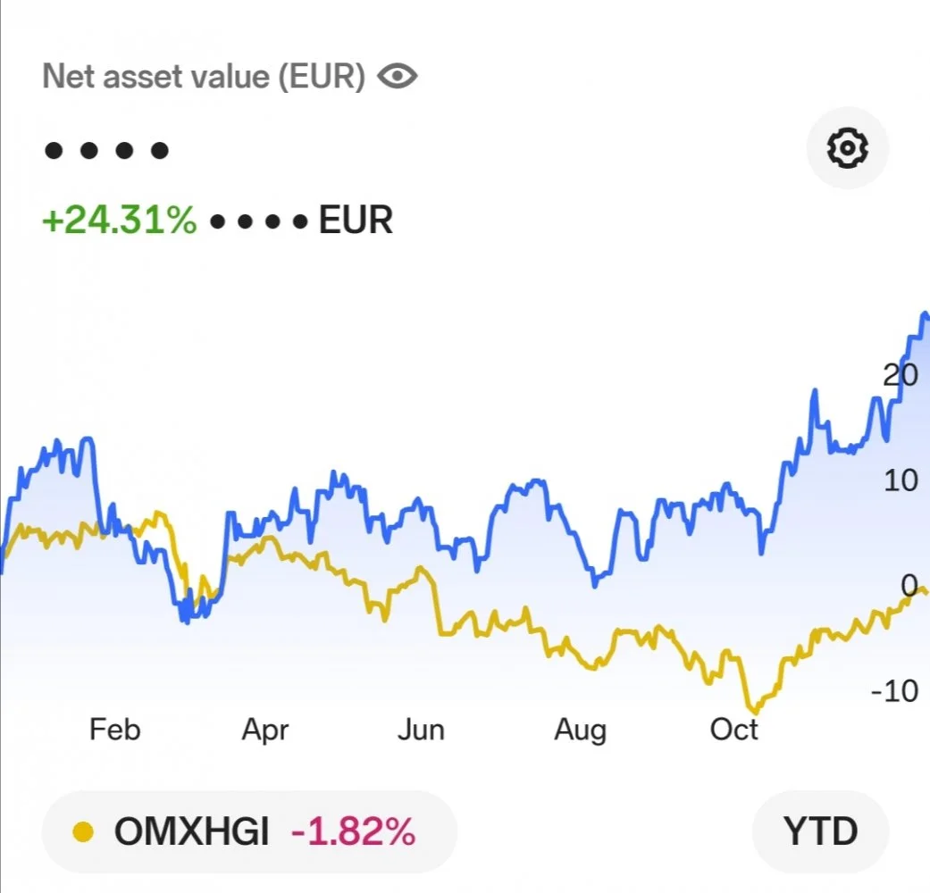Click the 20 percent y-axis label
This screenshot has width=930, height=893.
(x=900, y=374)
